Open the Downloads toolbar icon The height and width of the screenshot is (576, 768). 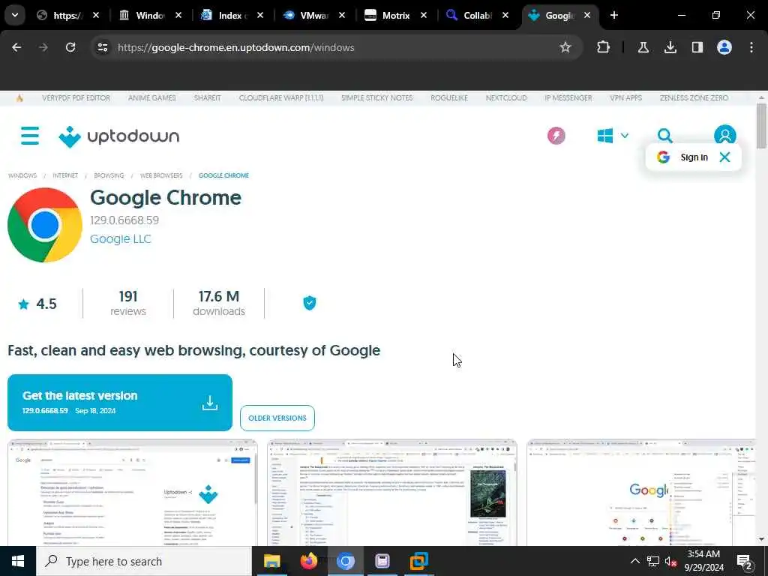click(670, 47)
